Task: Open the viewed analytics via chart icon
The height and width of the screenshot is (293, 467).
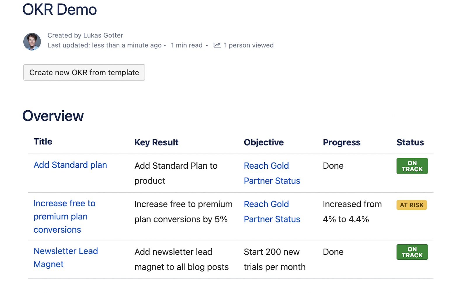Action: point(217,45)
